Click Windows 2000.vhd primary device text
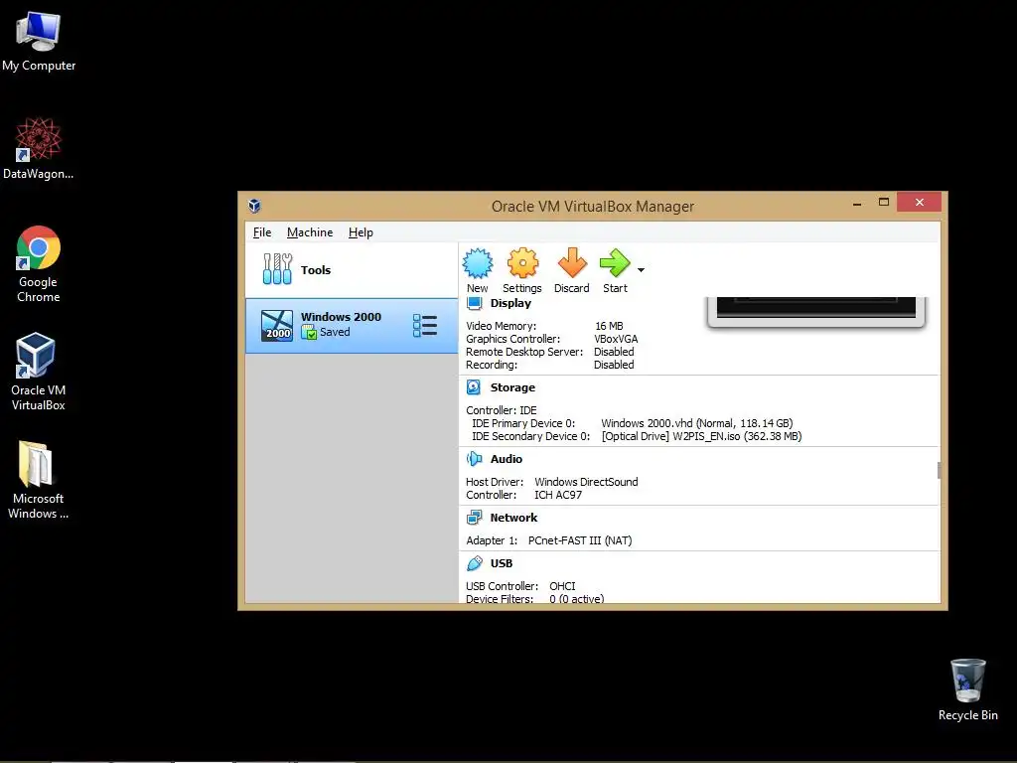Image resolution: width=1017 pixels, height=763 pixels. coord(696,423)
